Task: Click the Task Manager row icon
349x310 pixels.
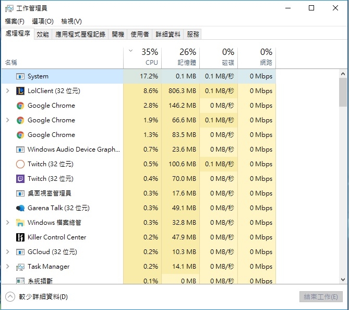Action: click(x=20, y=267)
